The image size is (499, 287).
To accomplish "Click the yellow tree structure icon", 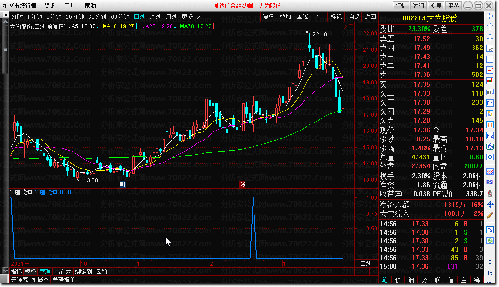I will 490,114.
